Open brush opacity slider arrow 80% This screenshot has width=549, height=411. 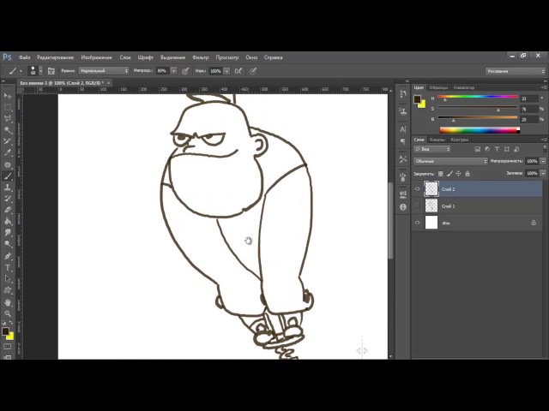coord(173,71)
